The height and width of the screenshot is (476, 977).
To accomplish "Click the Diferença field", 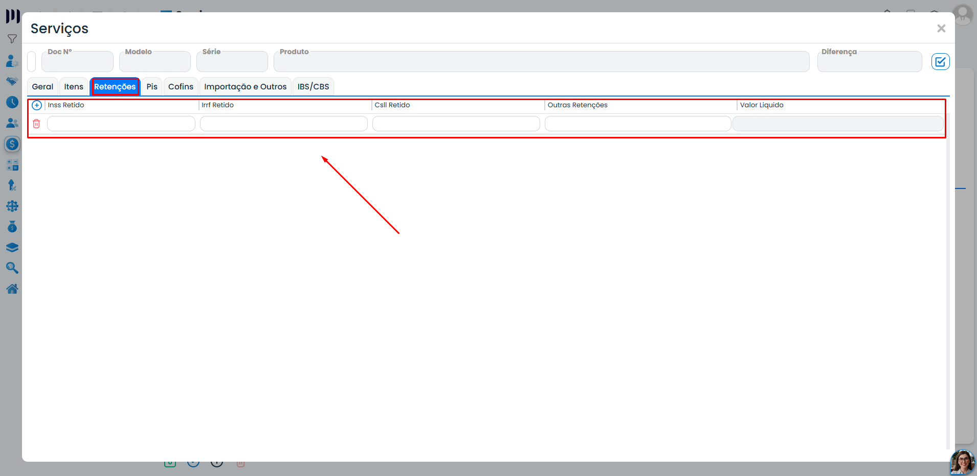I will point(870,61).
